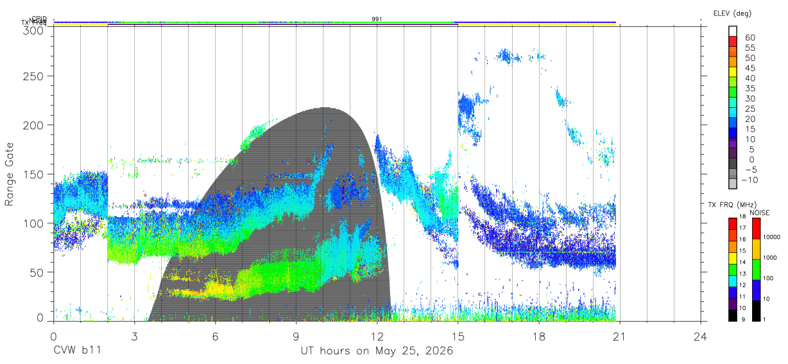Click the '991' CPID value label
The width and height of the screenshot is (788, 364).
pyautogui.click(x=377, y=19)
